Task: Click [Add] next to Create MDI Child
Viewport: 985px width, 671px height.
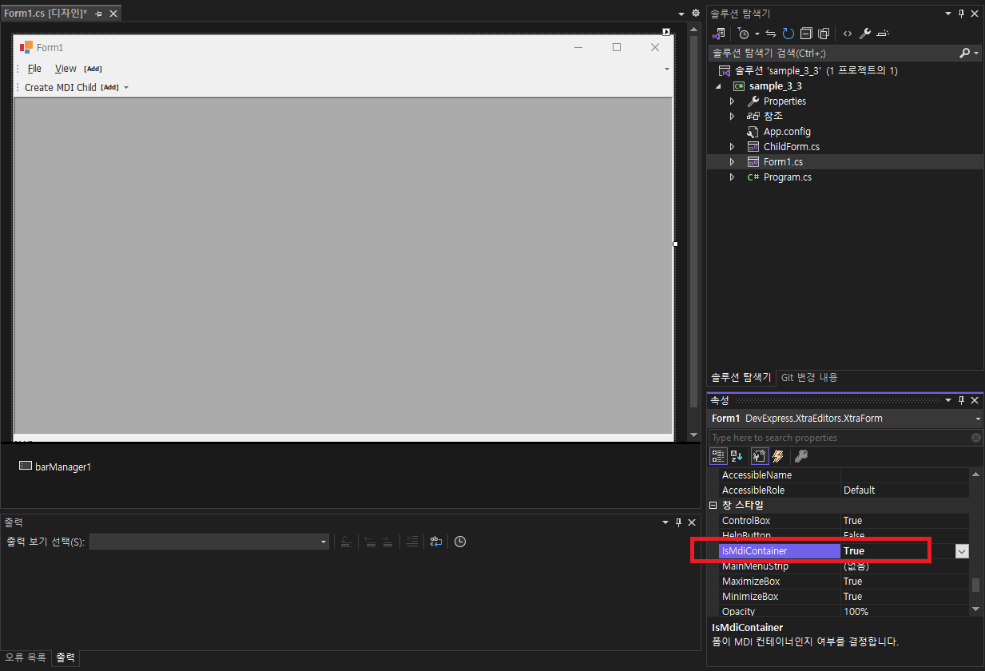Action: click(x=110, y=88)
